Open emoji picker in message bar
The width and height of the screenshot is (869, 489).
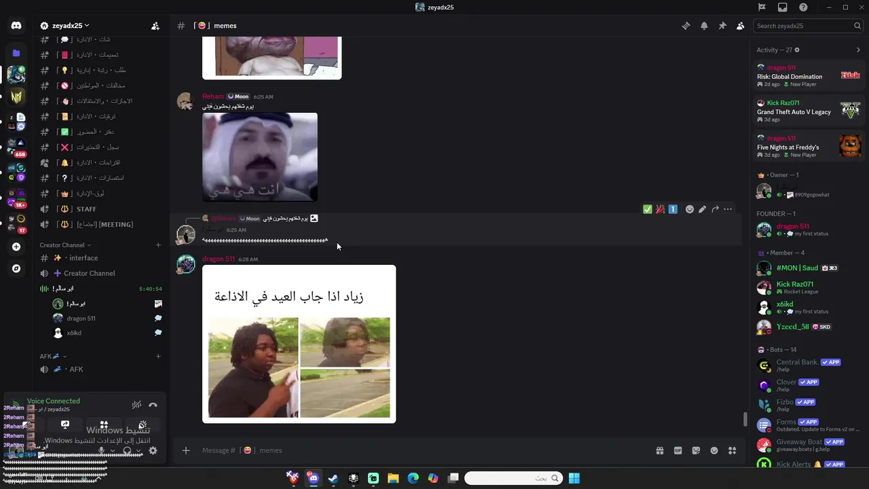(x=714, y=450)
